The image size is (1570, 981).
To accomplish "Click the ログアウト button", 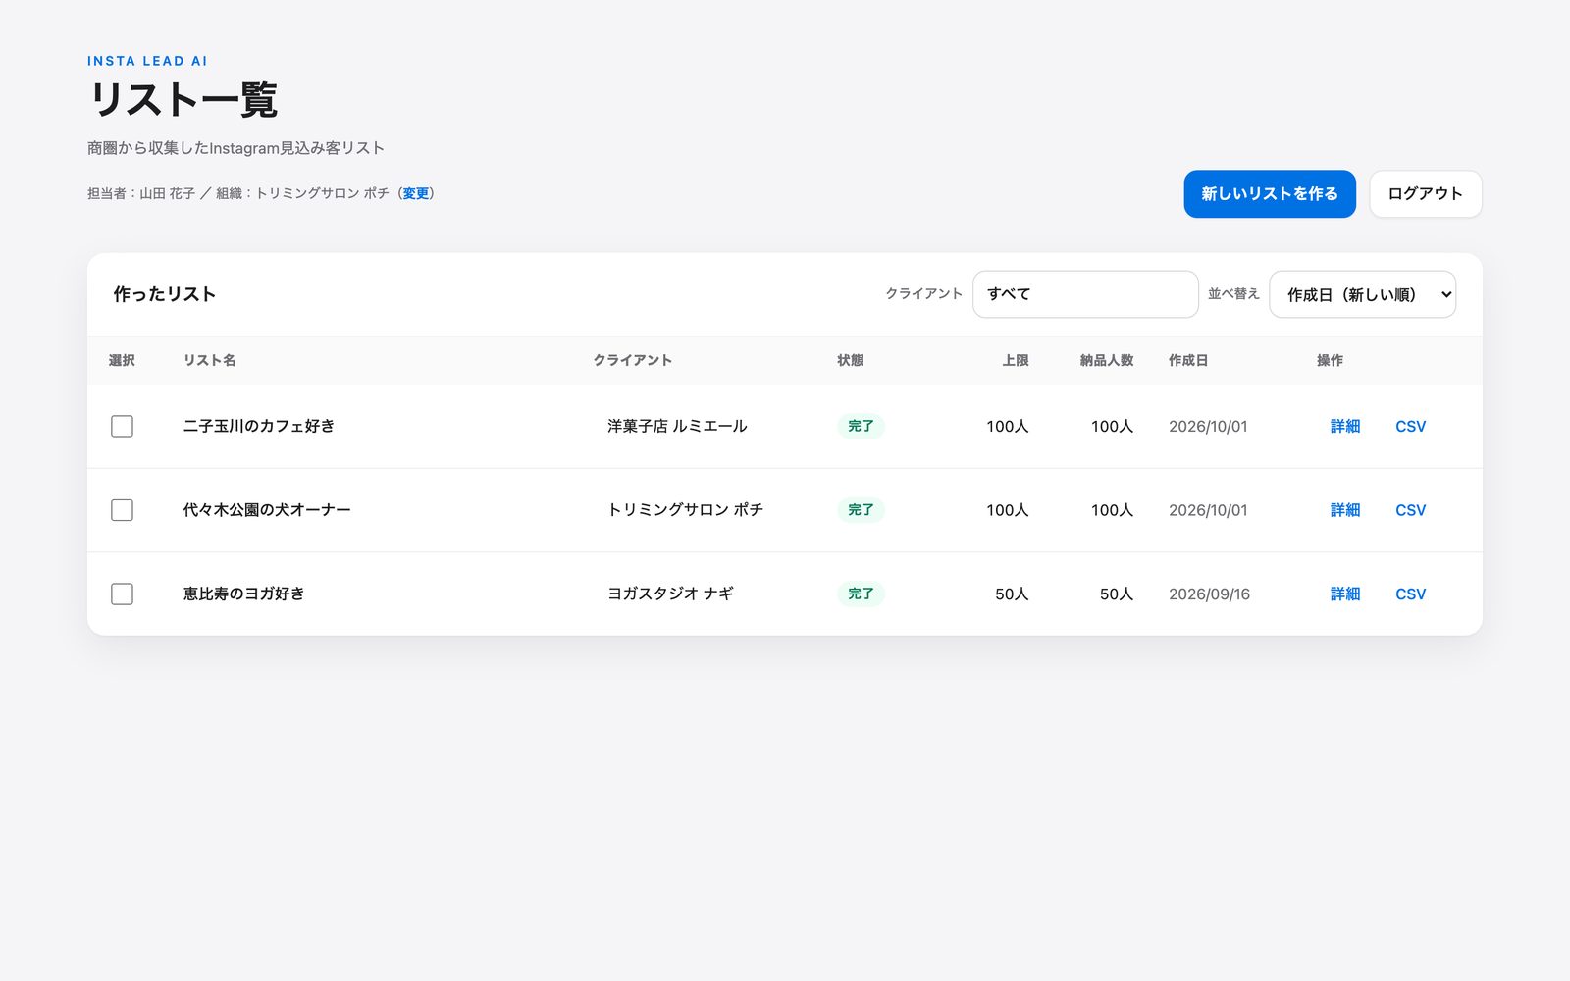I will (1426, 194).
